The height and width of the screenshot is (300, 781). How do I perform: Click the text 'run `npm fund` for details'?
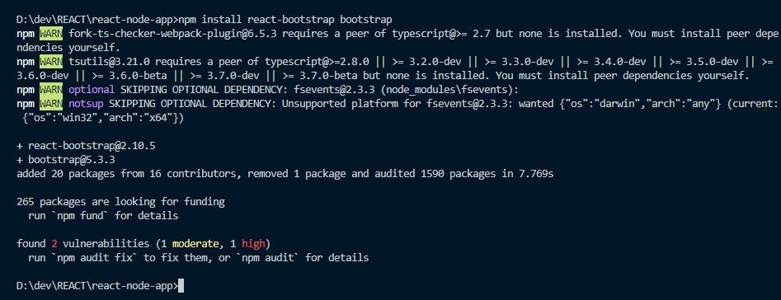pyautogui.click(x=103, y=216)
